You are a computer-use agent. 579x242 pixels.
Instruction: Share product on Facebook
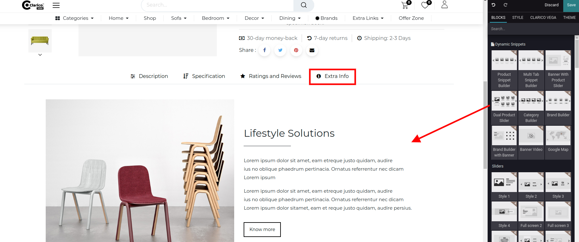point(264,50)
